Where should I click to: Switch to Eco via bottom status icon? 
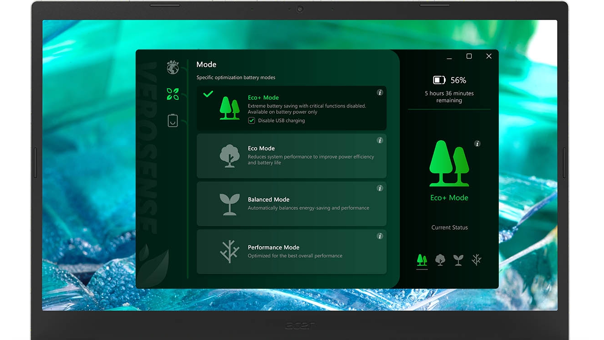pos(440,260)
